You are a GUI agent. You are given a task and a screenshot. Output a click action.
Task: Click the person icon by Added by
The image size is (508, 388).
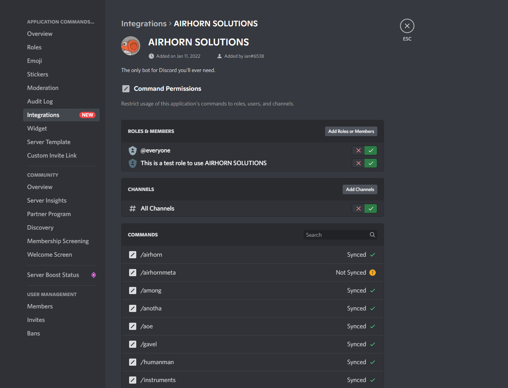220,56
